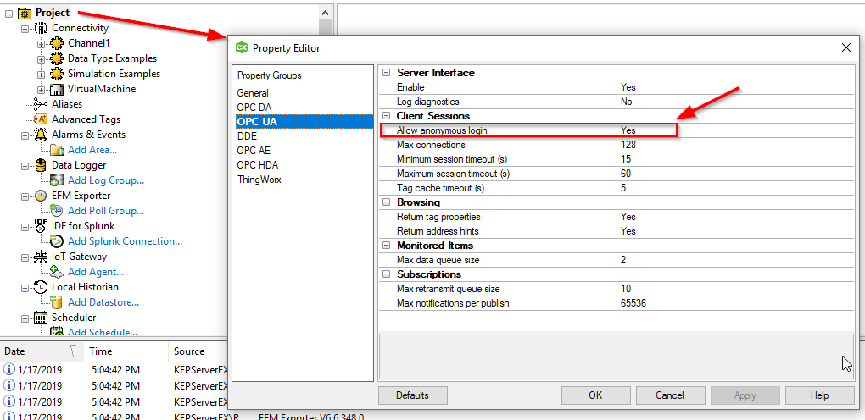The image size is (865, 420).
Task: Click the Alarms & Events bell icon
Action: [41, 135]
